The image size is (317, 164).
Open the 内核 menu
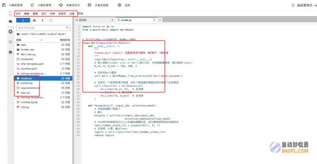click(x=52, y=14)
